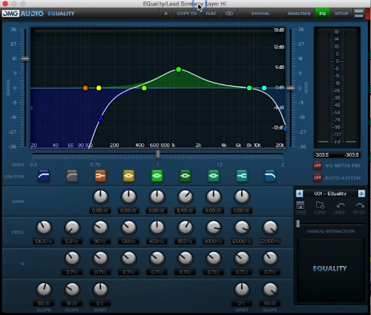Select the cyan node on the graph

(x=264, y=88)
